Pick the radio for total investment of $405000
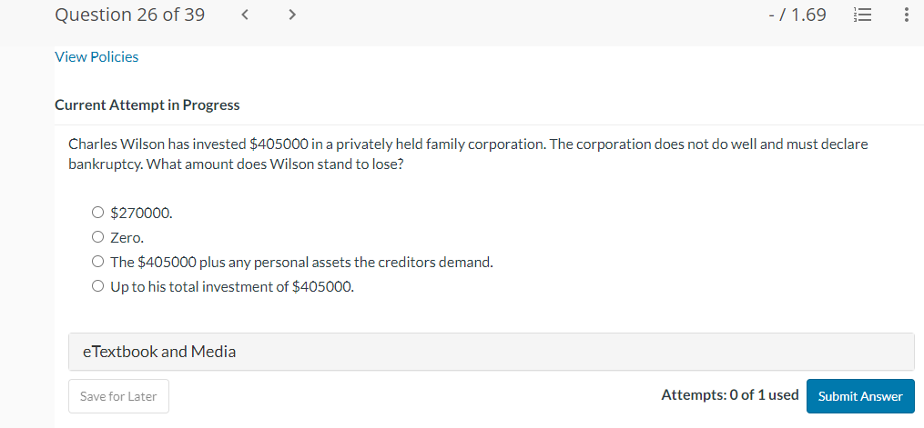The width and height of the screenshot is (924, 428). click(x=97, y=287)
